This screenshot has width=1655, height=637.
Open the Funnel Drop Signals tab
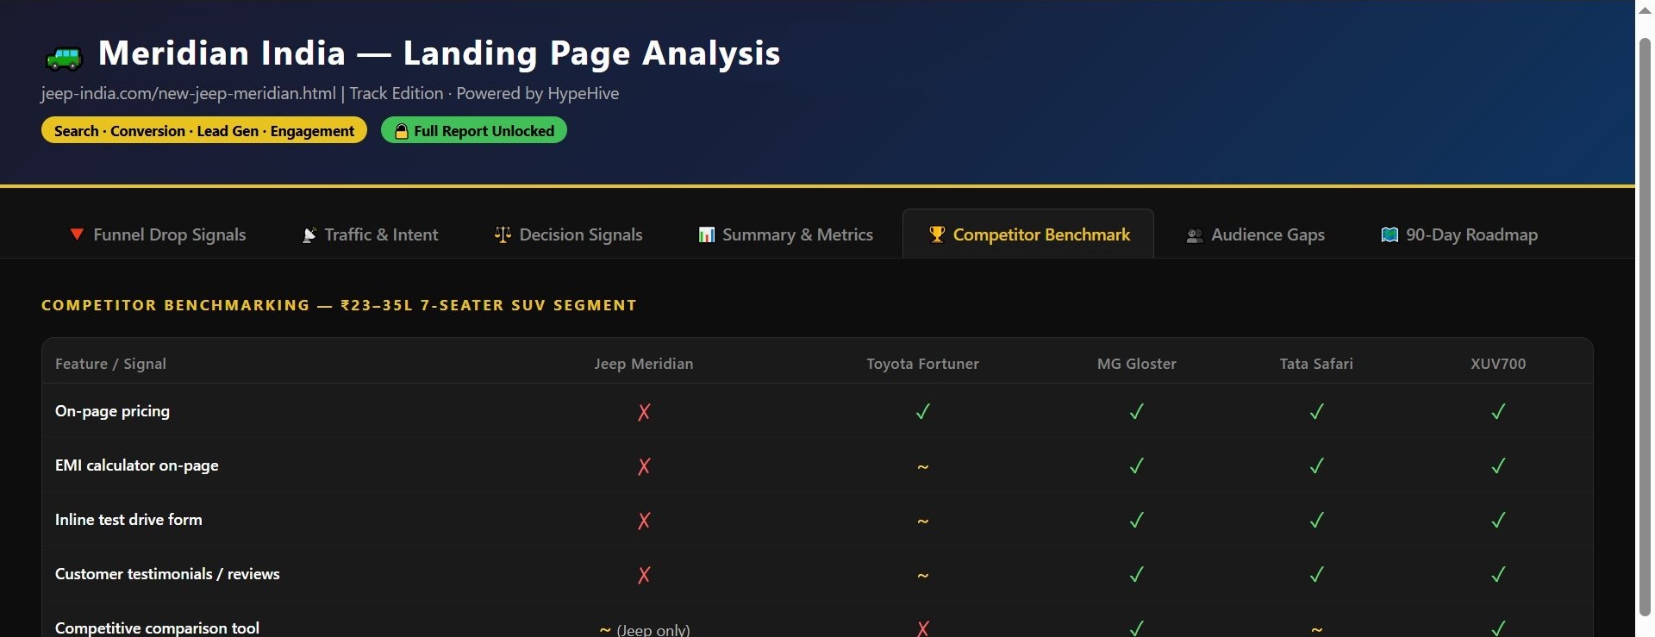pos(158,234)
